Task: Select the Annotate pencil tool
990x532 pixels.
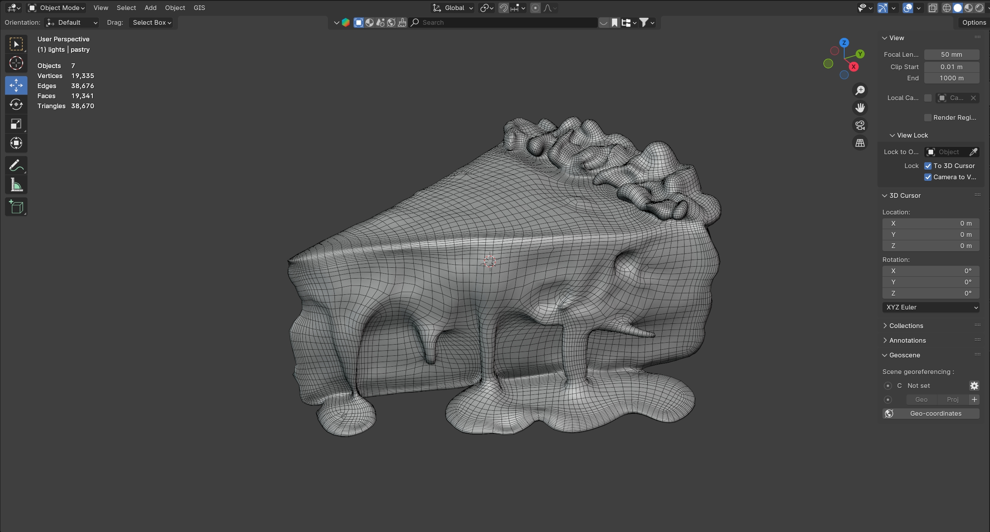Action: (16, 166)
